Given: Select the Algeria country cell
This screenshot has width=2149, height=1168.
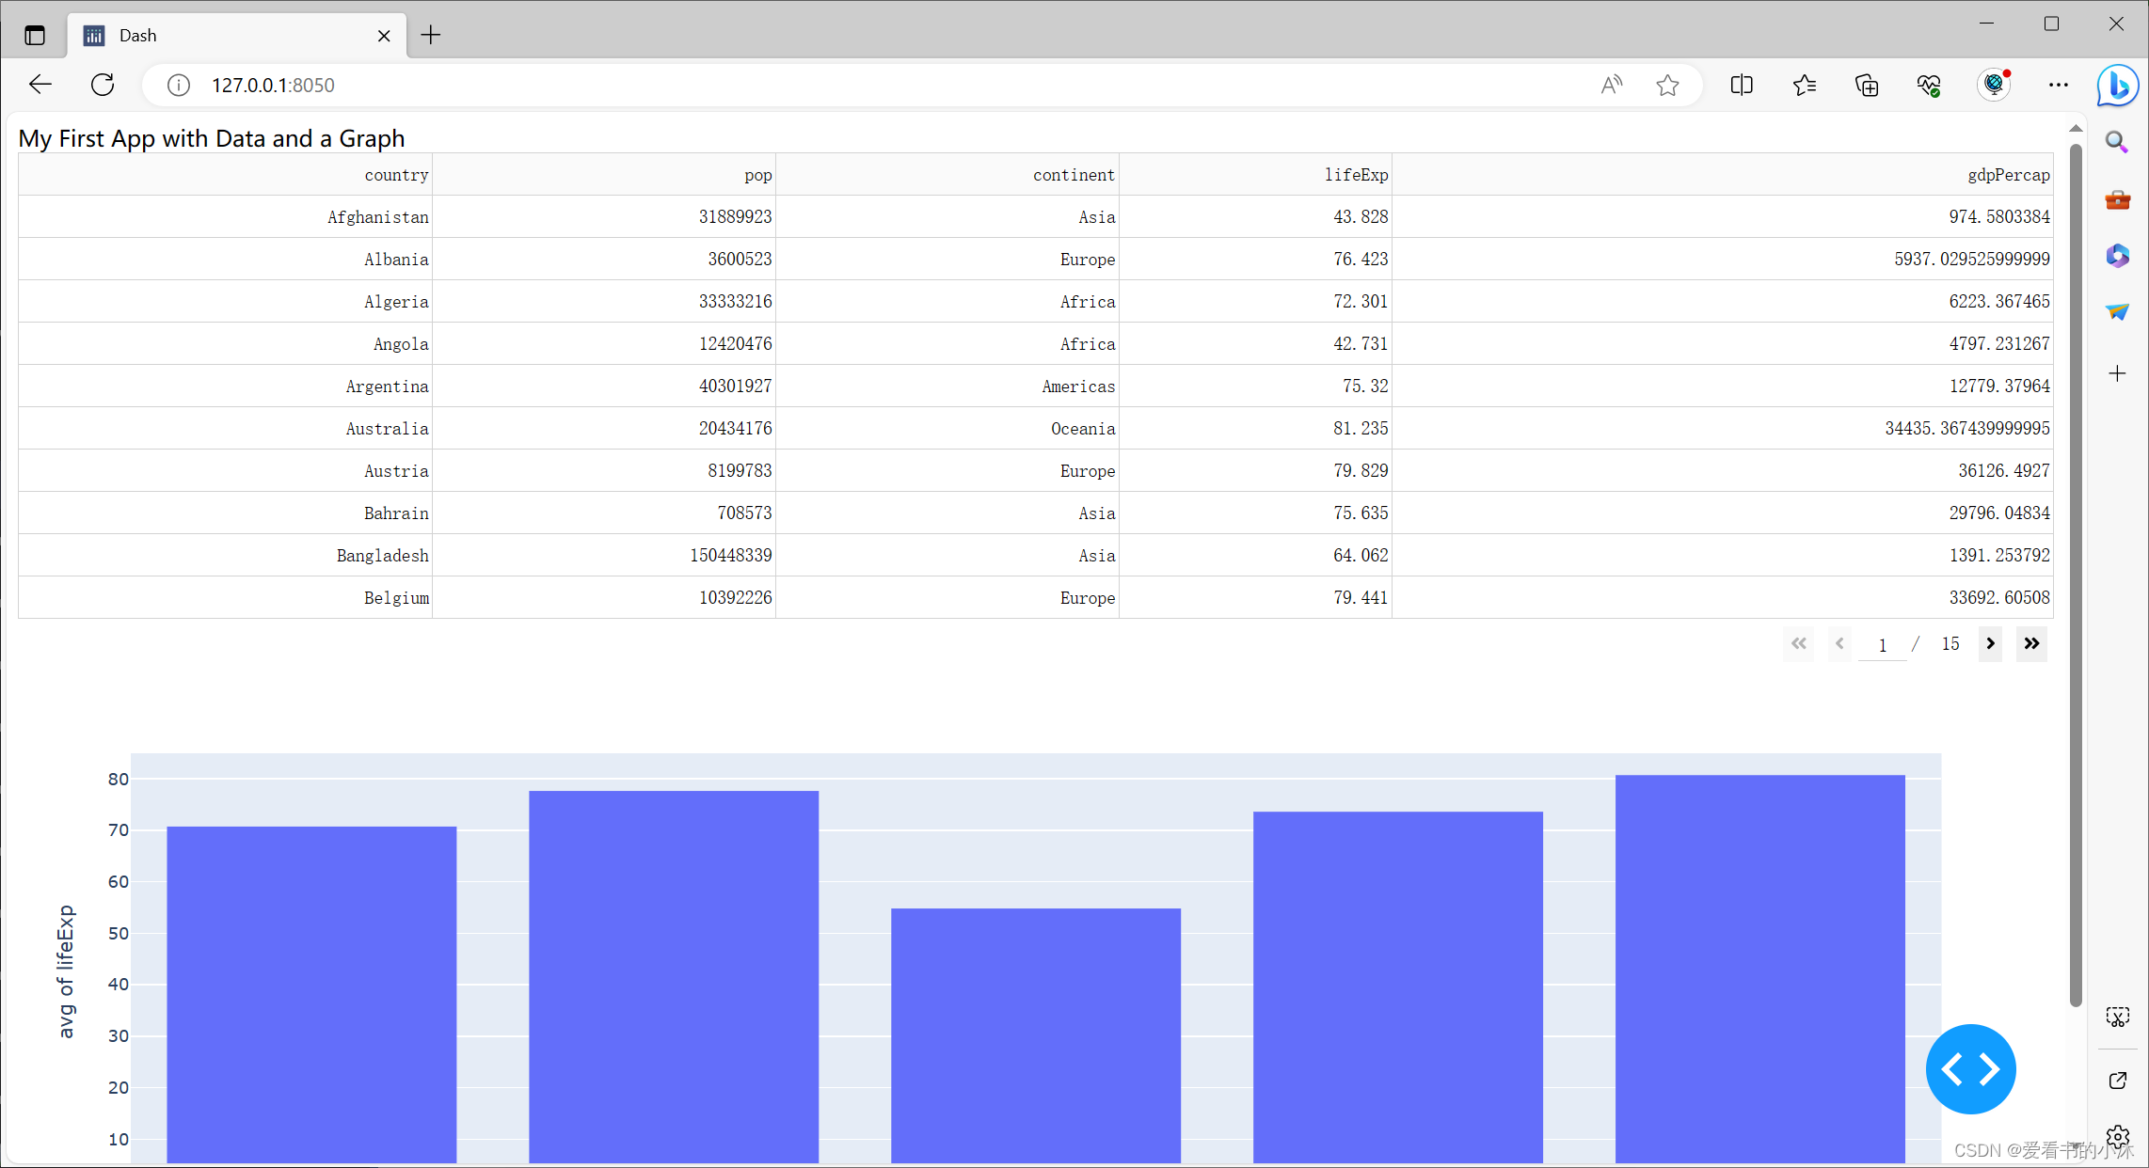Looking at the screenshot, I should (225, 302).
